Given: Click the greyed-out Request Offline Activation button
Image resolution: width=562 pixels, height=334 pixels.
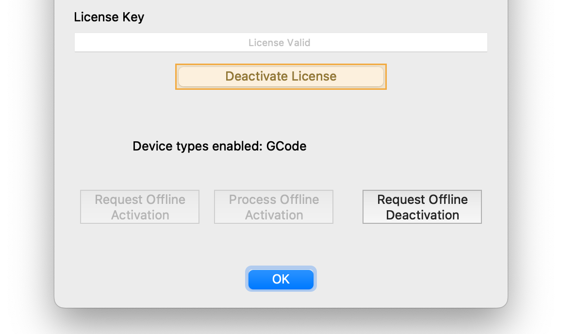Looking at the screenshot, I should 140,207.
